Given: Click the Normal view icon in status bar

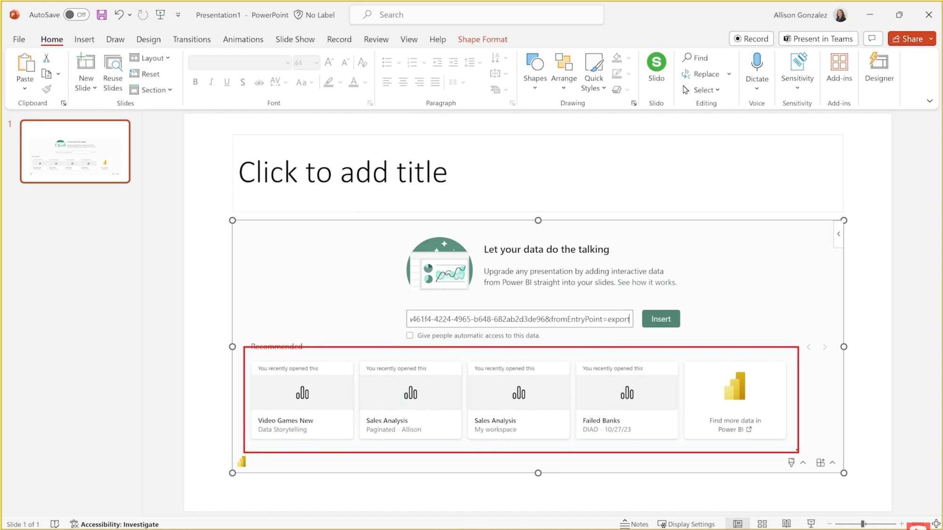Looking at the screenshot, I should pos(737,524).
